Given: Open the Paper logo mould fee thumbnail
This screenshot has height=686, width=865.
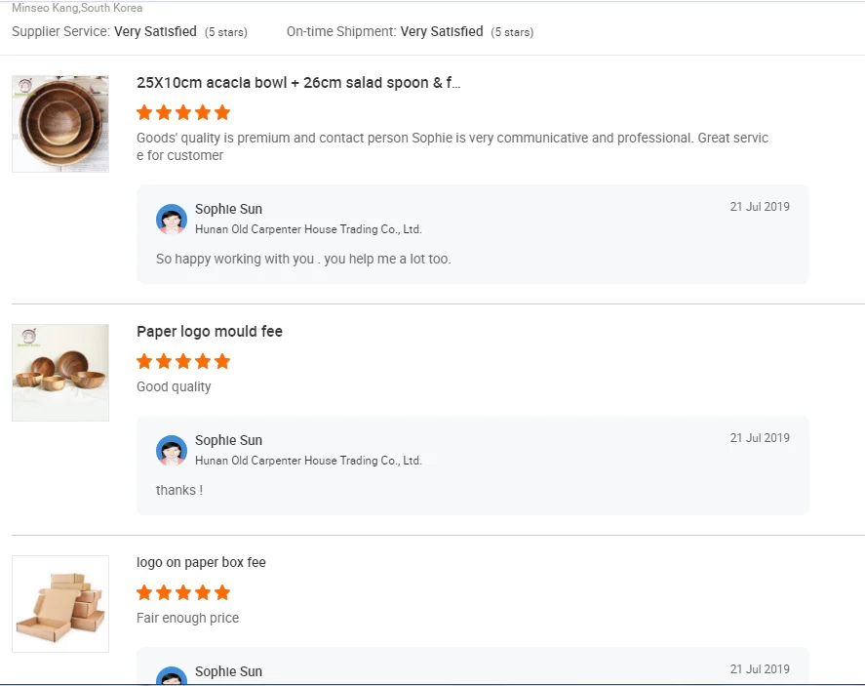Looking at the screenshot, I should tap(60, 373).
